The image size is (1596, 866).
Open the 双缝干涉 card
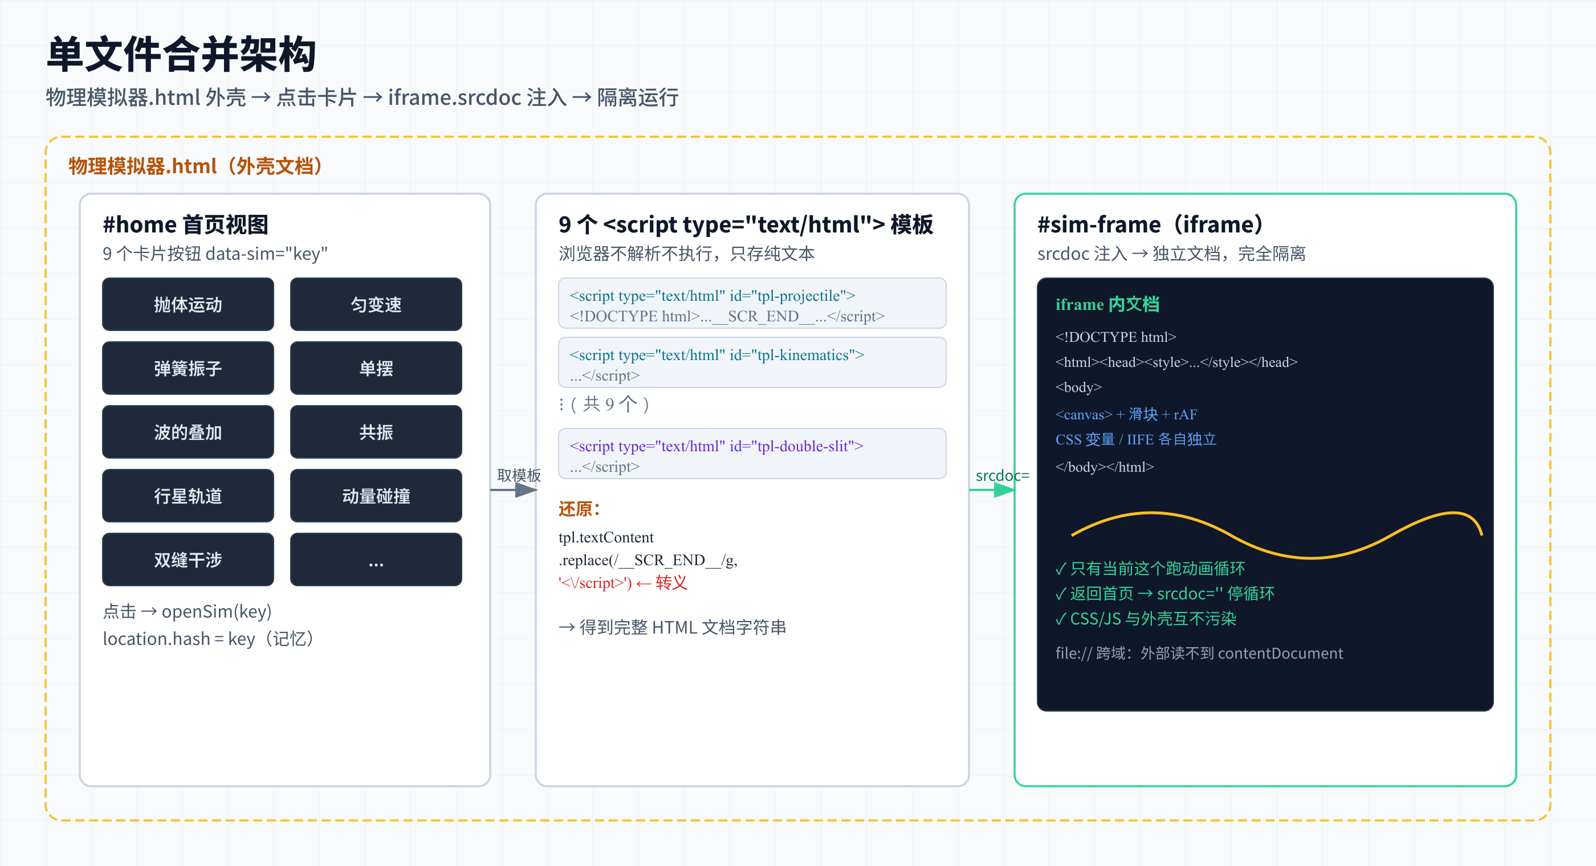[x=188, y=559]
